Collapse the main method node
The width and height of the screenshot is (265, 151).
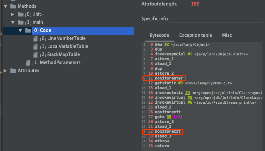point(13,22)
